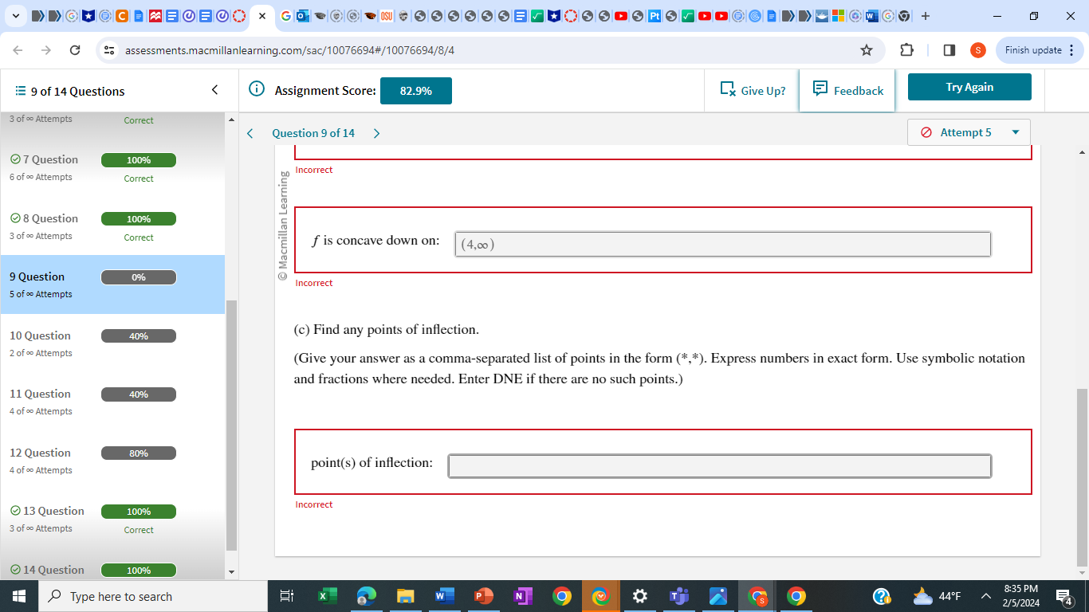
Task: Select 10 Question in the sidebar
Action: [x=112, y=343]
